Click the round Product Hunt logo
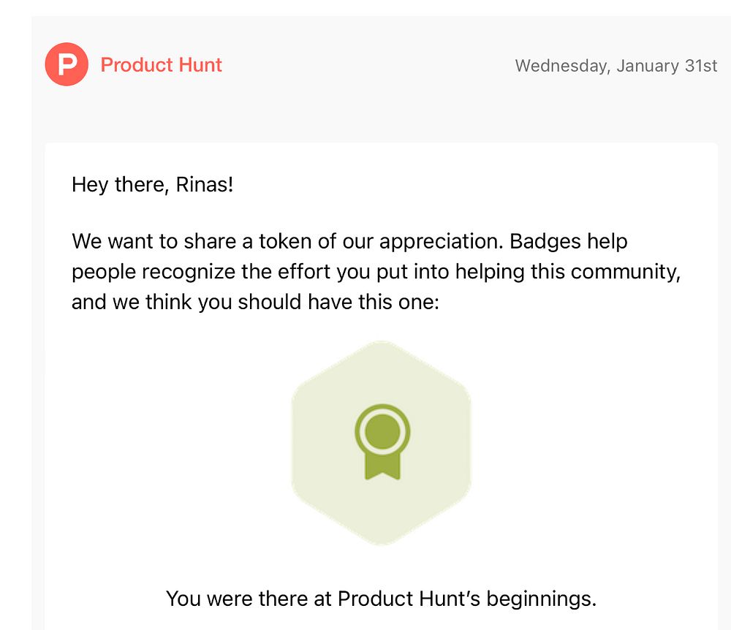731x630 pixels. click(x=67, y=64)
